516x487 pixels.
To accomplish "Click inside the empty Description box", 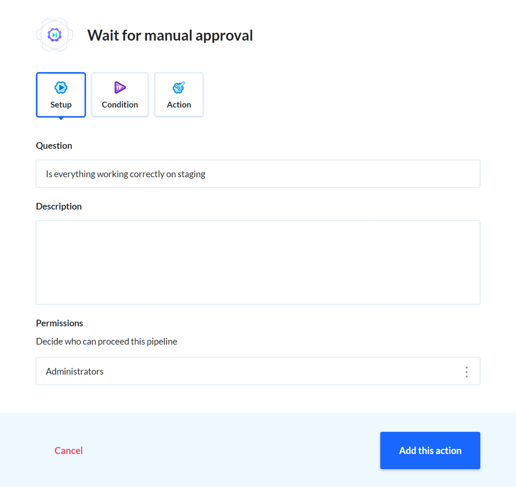I will [258, 262].
